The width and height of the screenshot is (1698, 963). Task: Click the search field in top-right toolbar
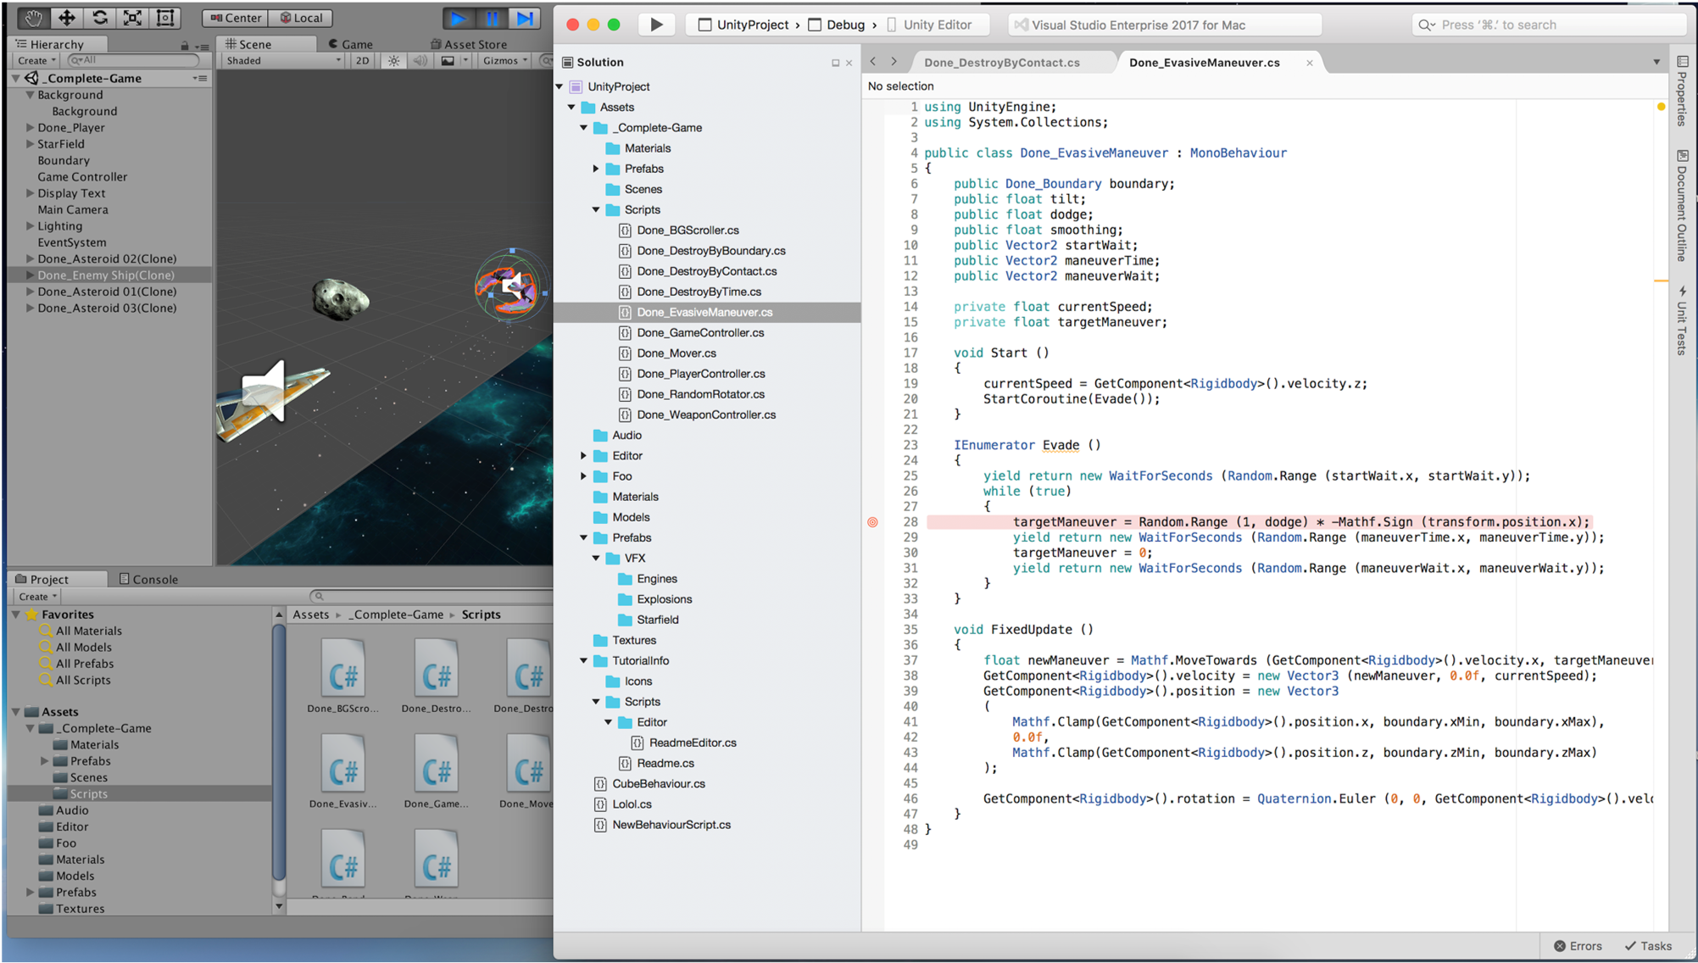pos(1543,24)
